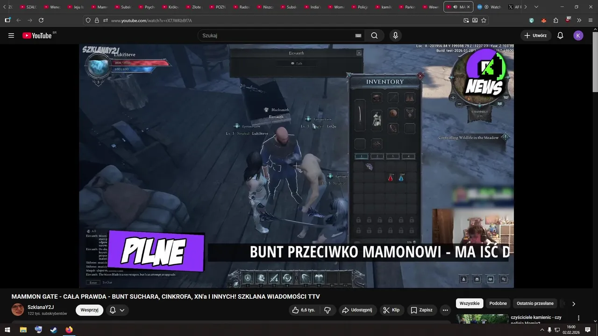This screenshot has height=336, width=598.
Task: Open the Firefox application menu
Action: [x=591, y=21]
